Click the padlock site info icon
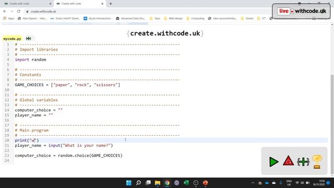334x188 pixels. click(27, 11)
